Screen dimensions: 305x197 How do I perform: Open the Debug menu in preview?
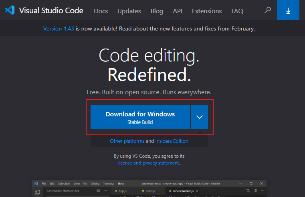95,184
